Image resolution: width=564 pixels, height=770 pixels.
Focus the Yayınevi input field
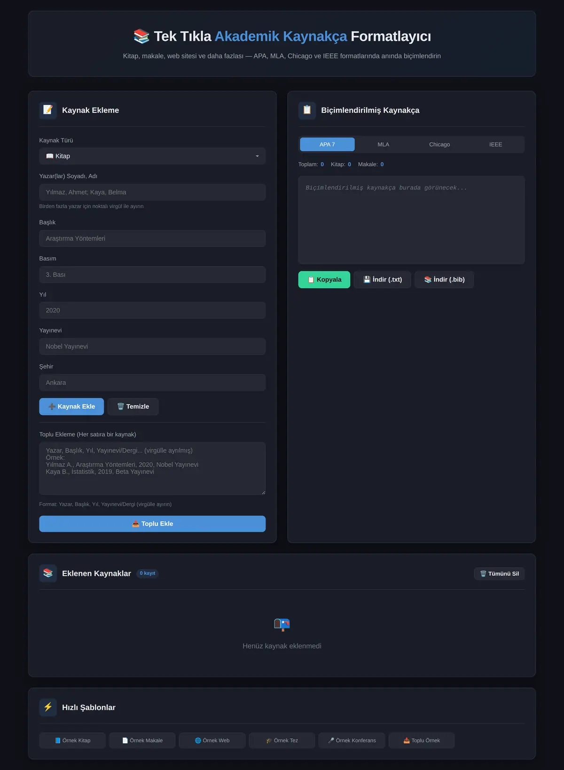click(x=152, y=346)
